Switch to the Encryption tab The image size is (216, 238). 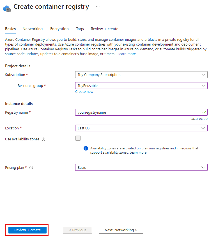pyautogui.click(x=59, y=29)
